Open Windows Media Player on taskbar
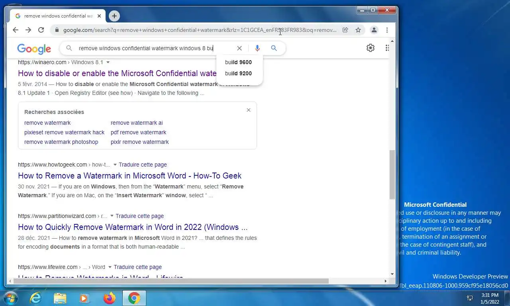 point(84,298)
